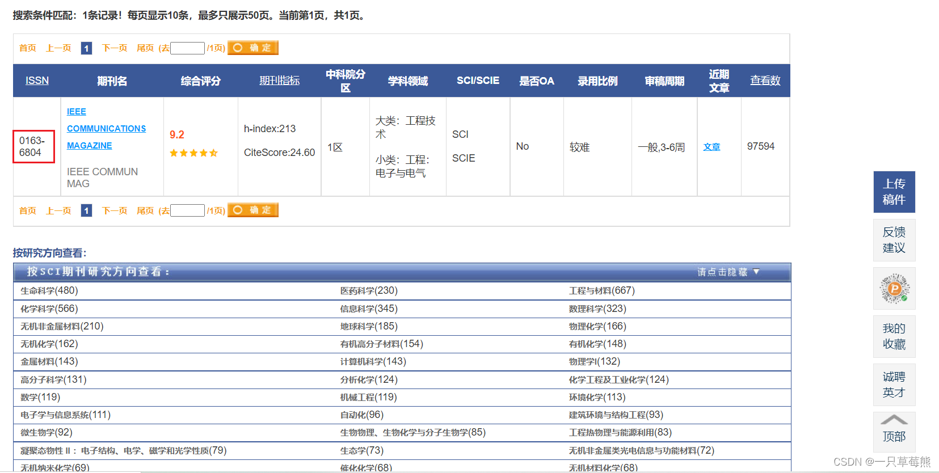Browse 数理科学(323) category
Image resolution: width=939 pixels, height=473 pixels.
click(597, 309)
